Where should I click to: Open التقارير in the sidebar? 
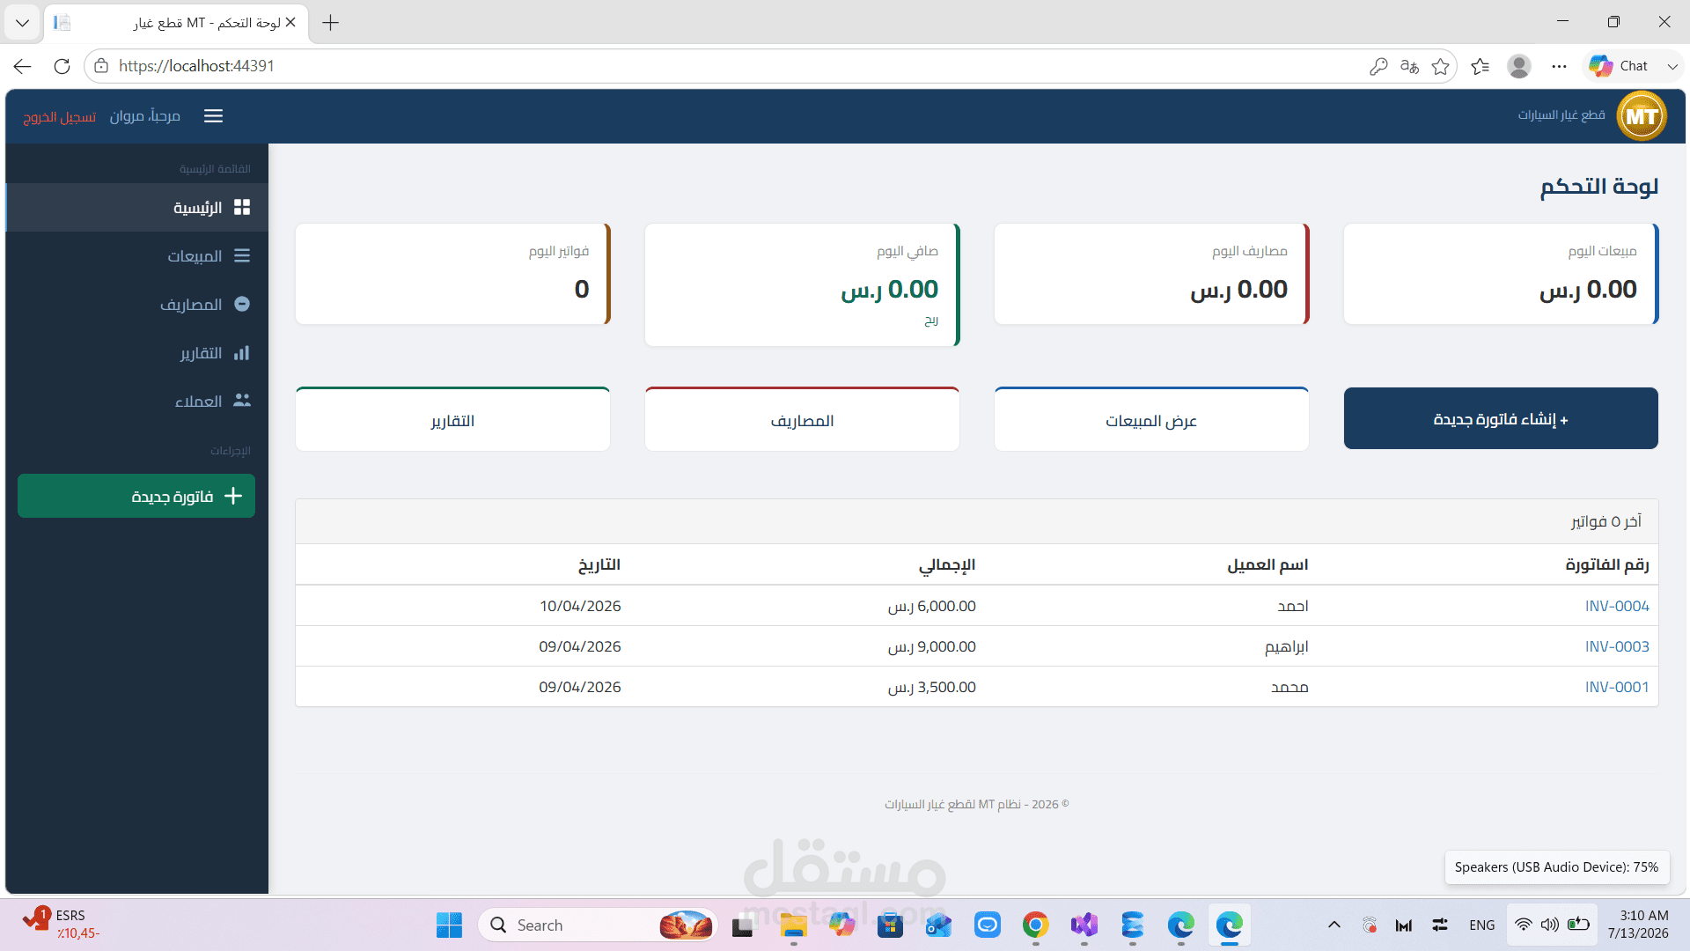137,353
